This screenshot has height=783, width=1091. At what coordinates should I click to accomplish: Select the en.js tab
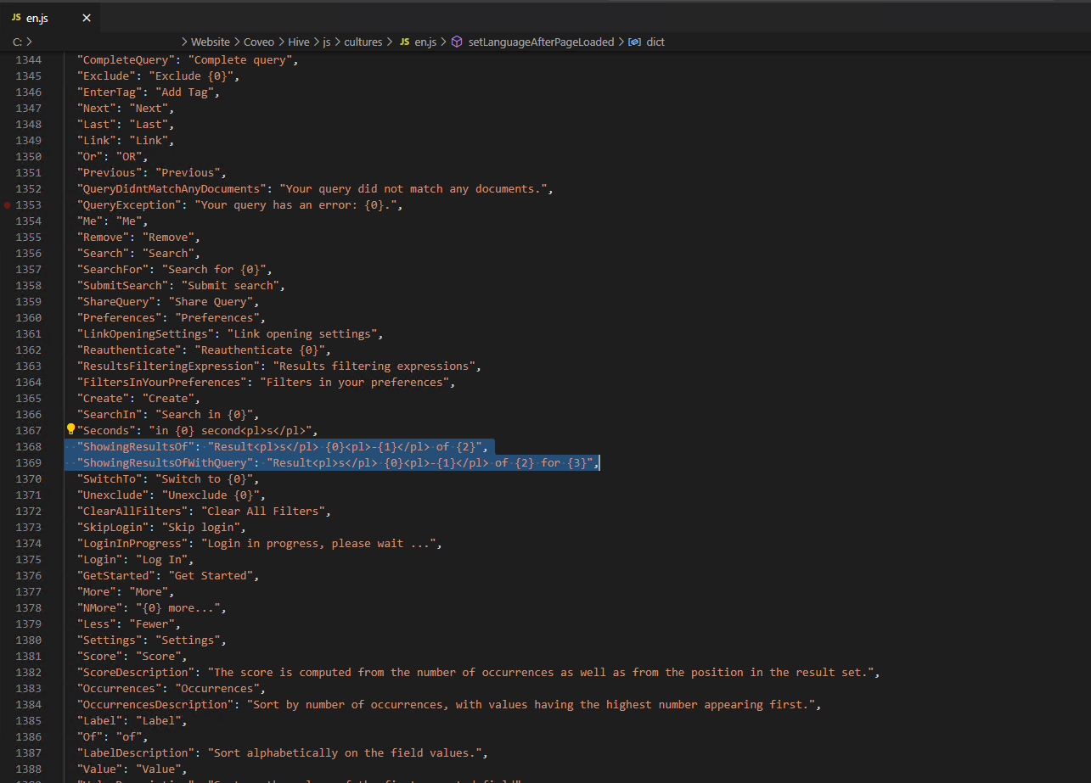[x=51, y=18]
